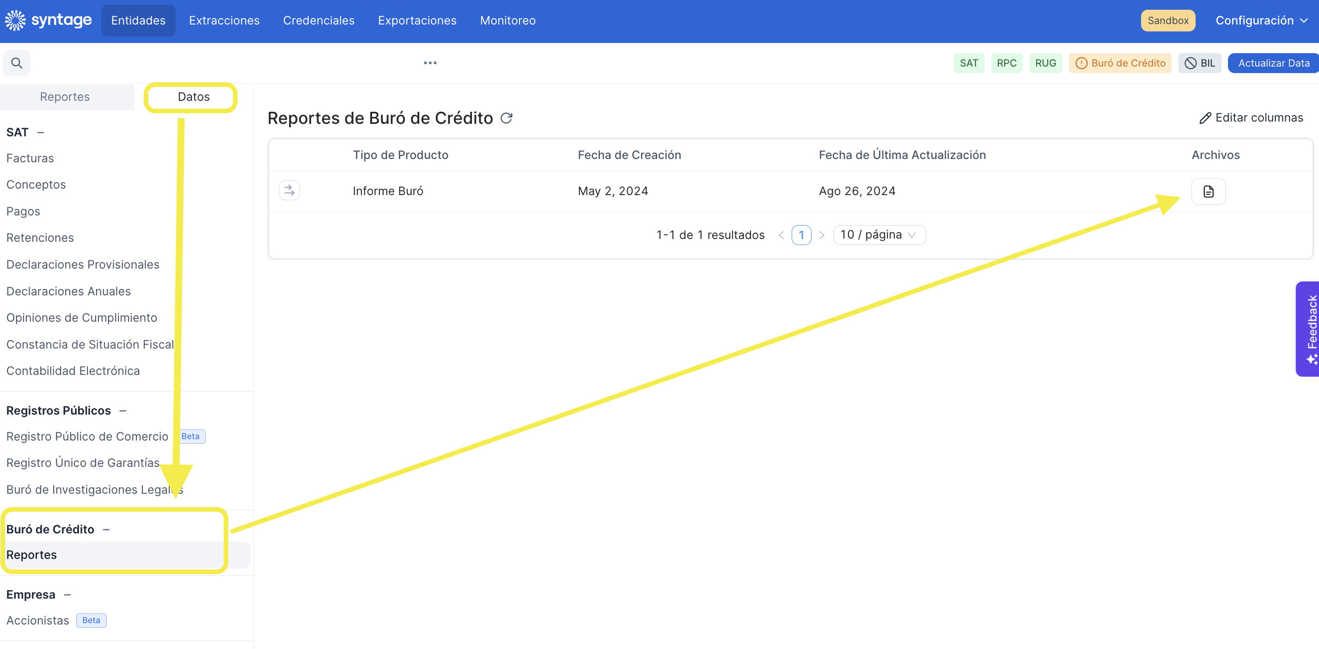Viewport: 1319px width, 649px height.
Task: Open Informe Buró row detail arrow
Action: [x=289, y=190]
